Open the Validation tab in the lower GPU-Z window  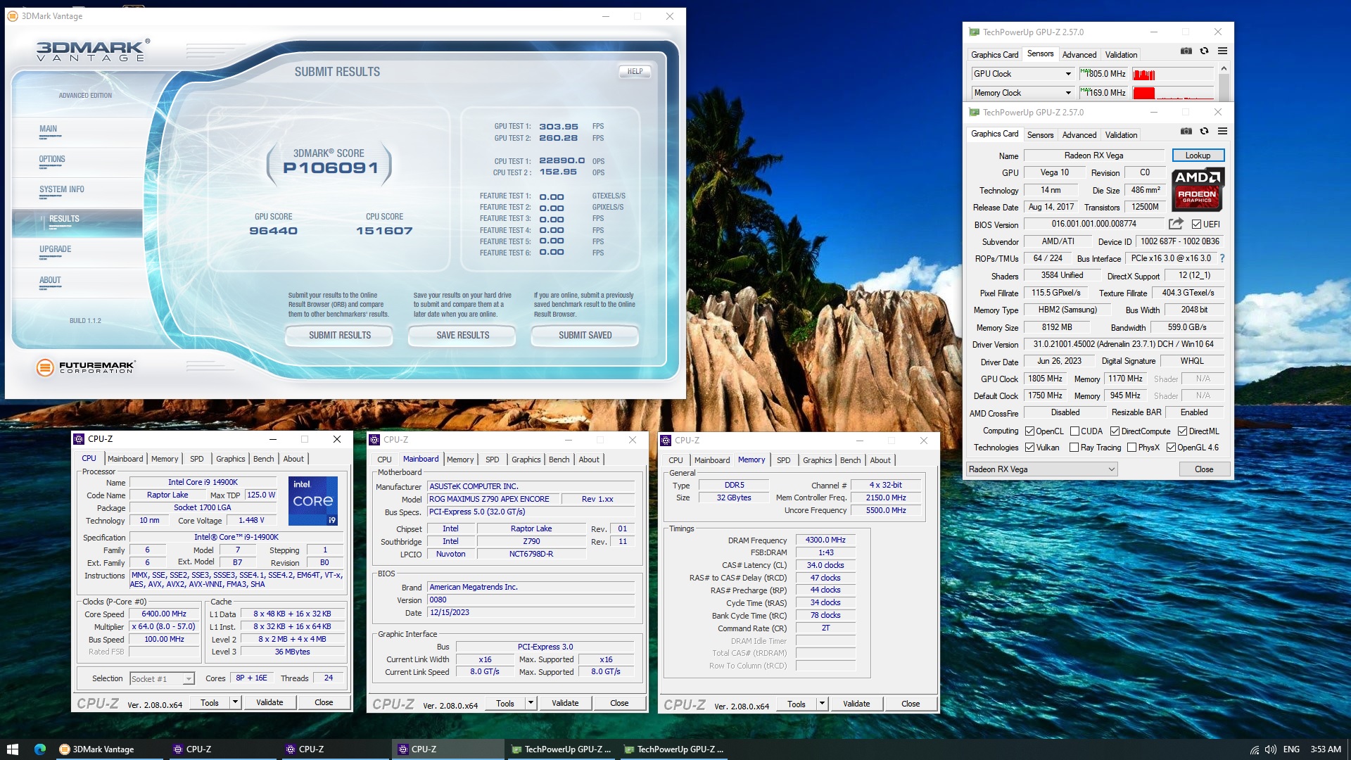pyautogui.click(x=1121, y=135)
